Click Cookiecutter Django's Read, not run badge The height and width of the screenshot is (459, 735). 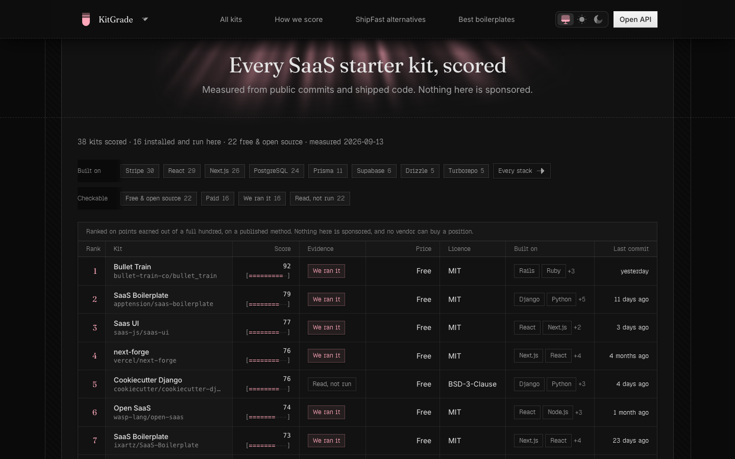[x=332, y=384]
